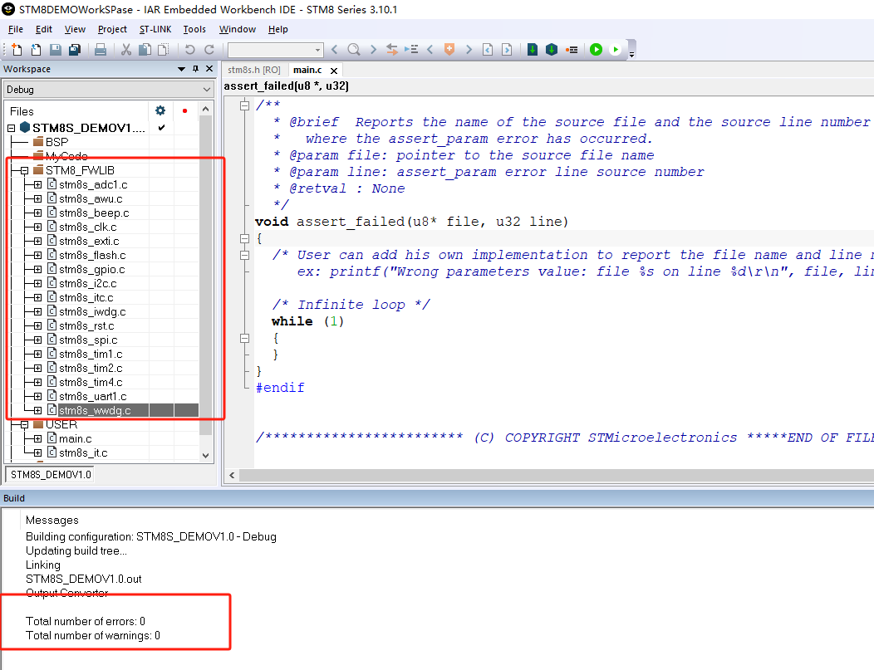Select stm8s_it.c under USER
Viewport: 874px width, 670px height.
tap(83, 453)
